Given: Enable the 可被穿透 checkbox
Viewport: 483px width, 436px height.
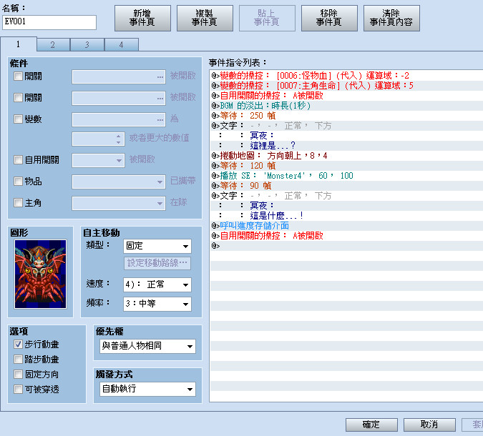Looking at the screenshot, I should [18, 390].
